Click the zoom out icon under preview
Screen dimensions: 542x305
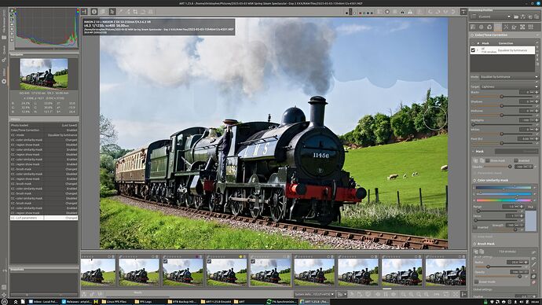404,294
